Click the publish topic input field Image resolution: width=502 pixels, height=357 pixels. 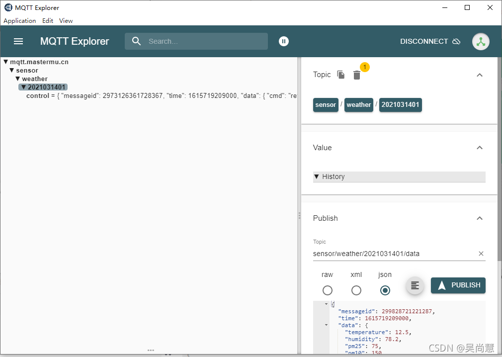pos(394,254)
